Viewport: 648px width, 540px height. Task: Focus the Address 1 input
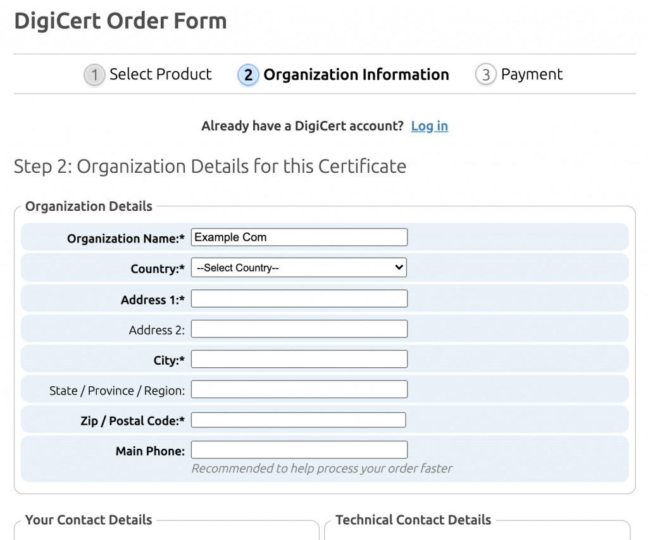[299, 299]
